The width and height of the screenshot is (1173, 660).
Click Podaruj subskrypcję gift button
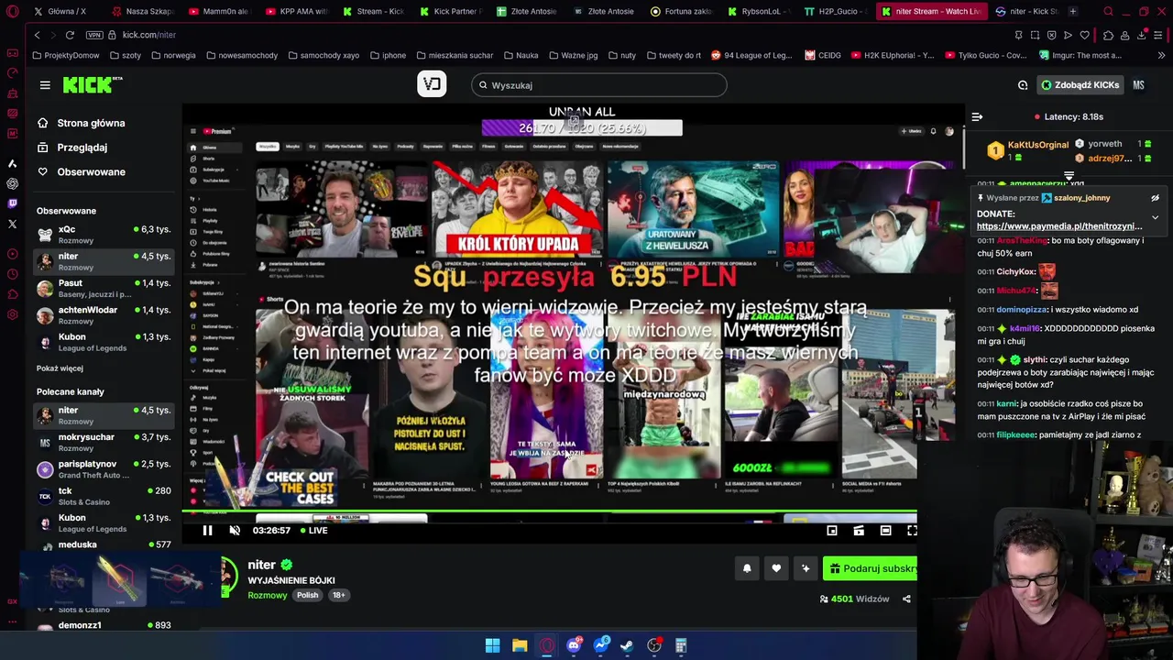pyautogui.click(x=871, y=568)
